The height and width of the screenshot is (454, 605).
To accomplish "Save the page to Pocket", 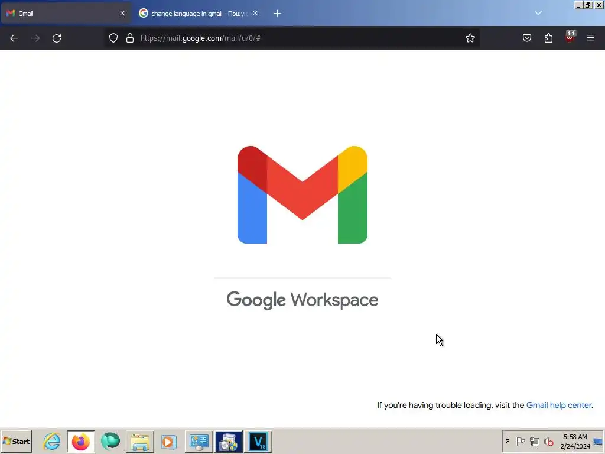I will 527,38.
